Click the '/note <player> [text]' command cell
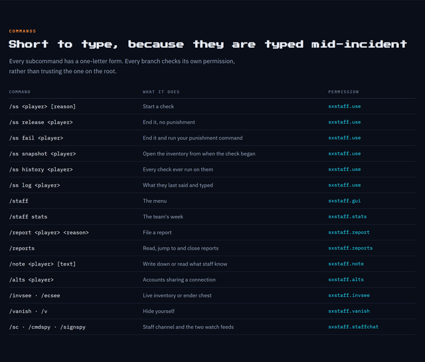The image size is (425, 362). pos(42,264)
